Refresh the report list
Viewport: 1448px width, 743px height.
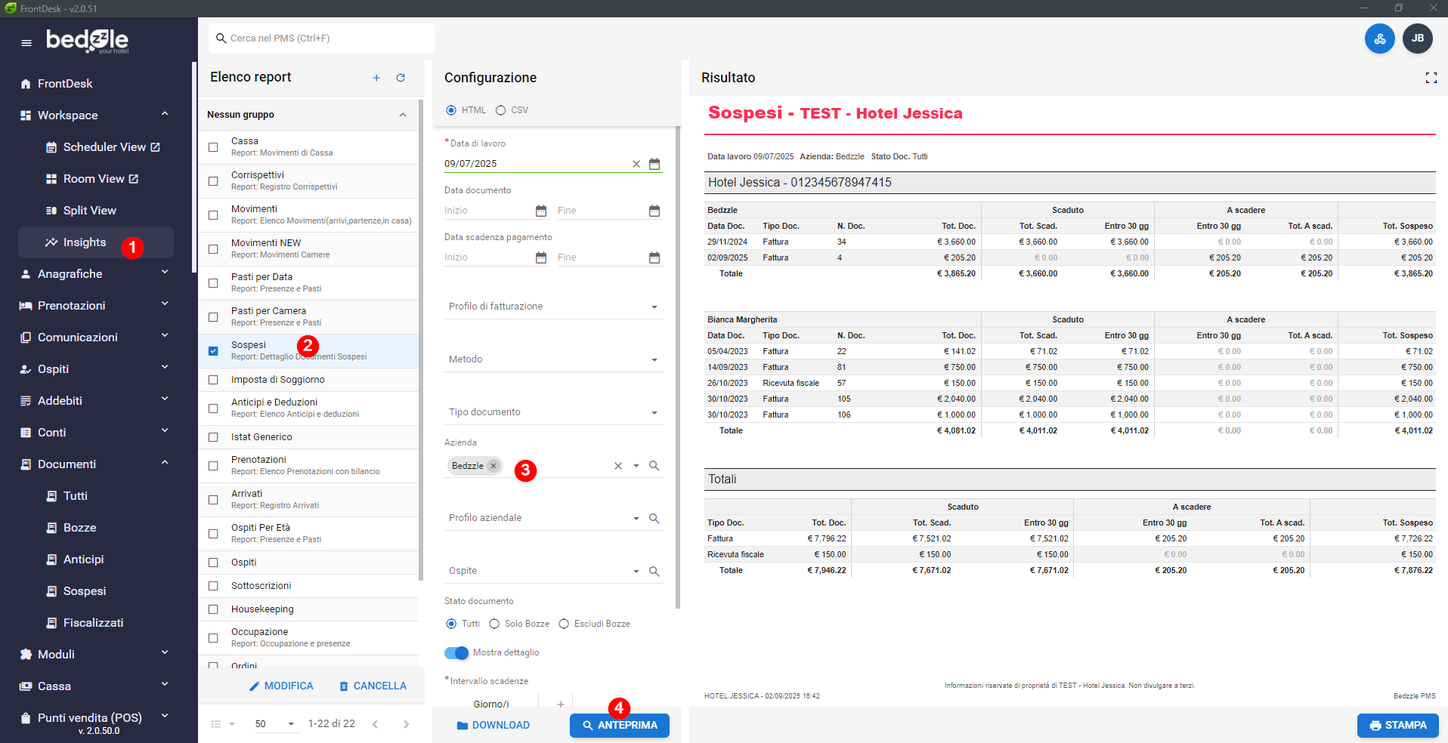(401, 78)
